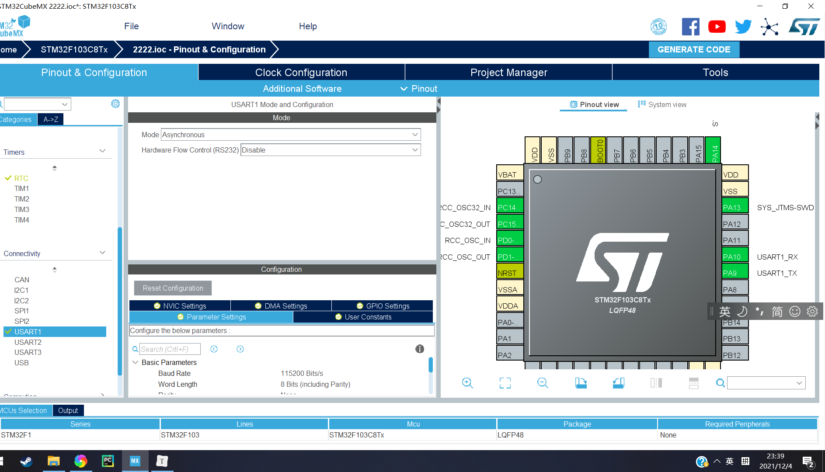Click BOOT0 pin on the chip
Screen dimensions: 825x472
pyautogui.click(x=598, y=150)
